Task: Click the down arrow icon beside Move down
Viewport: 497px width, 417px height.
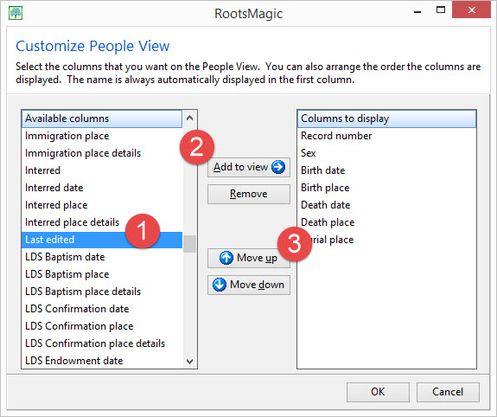Action: (220, 285)
